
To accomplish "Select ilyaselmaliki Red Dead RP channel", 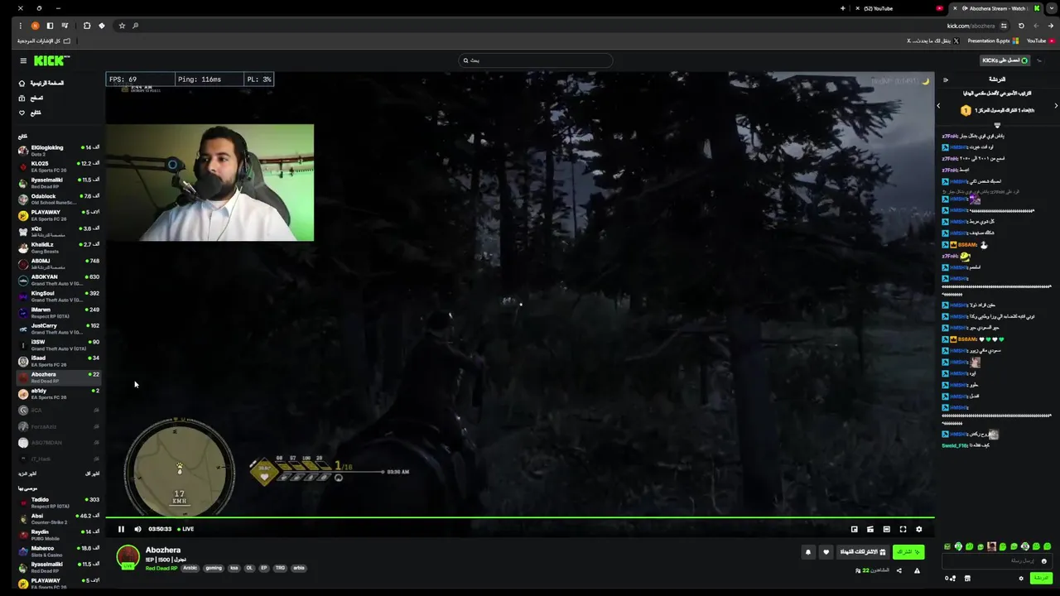I will 59,182.
